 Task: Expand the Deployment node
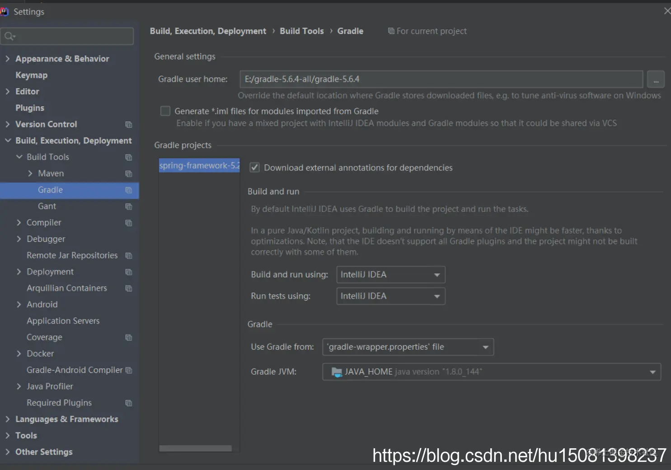(x=19, y=272)
